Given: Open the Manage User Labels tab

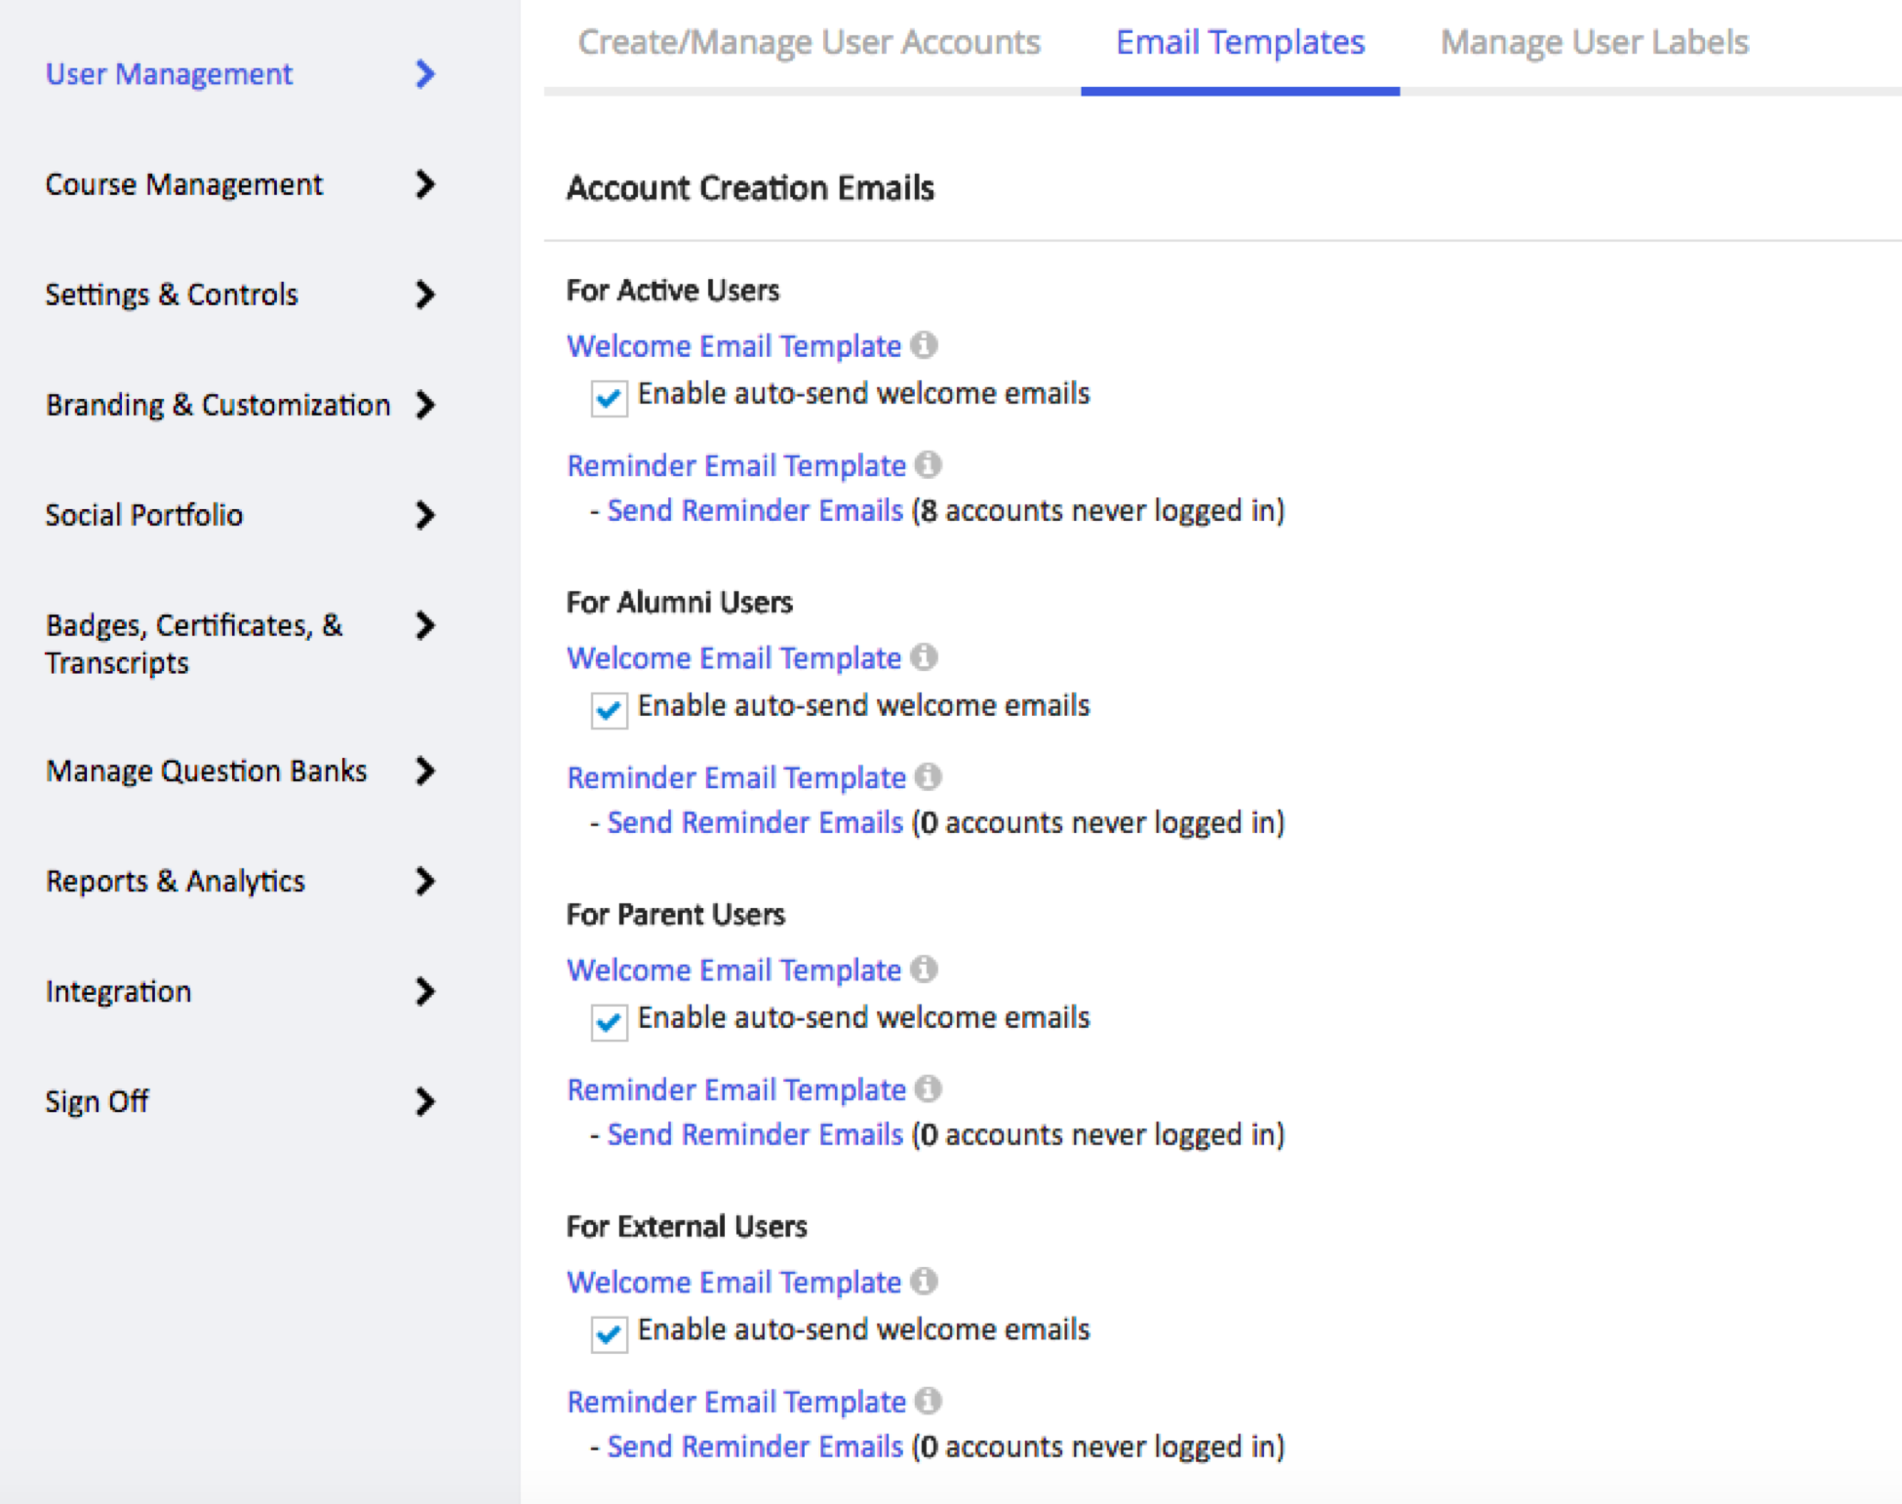Looking at the screenshot, I should coord(1595,42).
